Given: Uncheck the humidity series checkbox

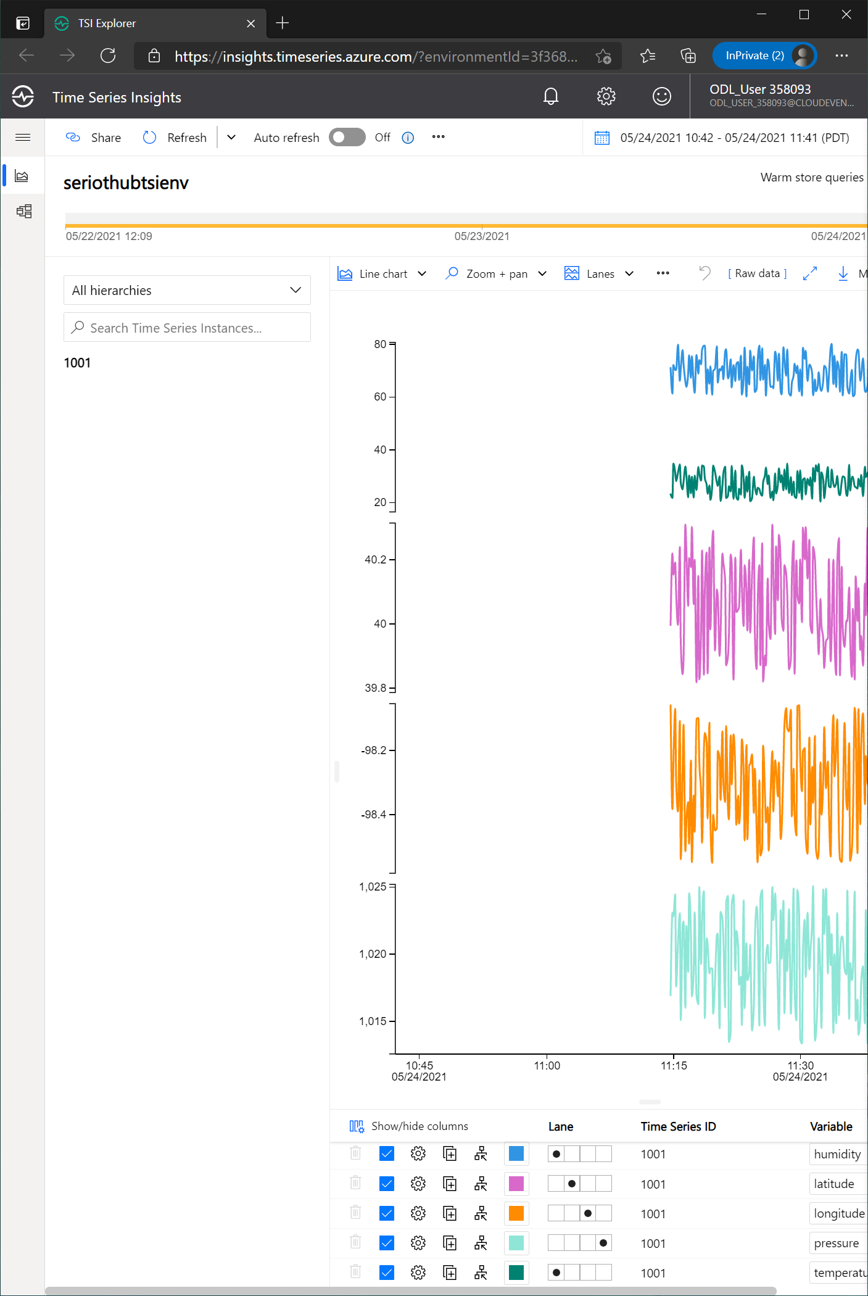Looking at the screenshot, I should [387, 1153].
